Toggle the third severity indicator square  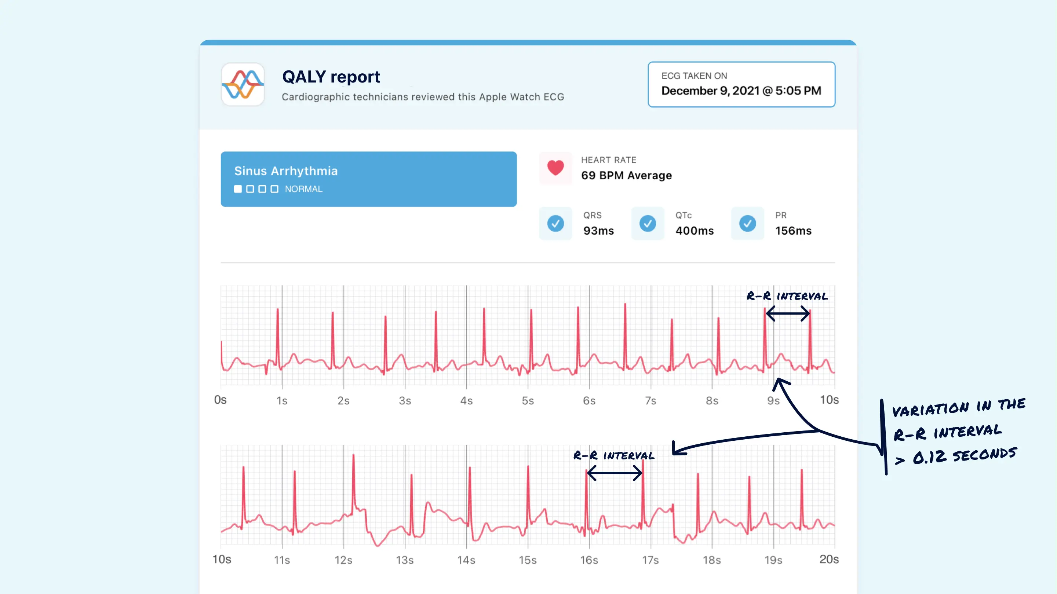262,189
